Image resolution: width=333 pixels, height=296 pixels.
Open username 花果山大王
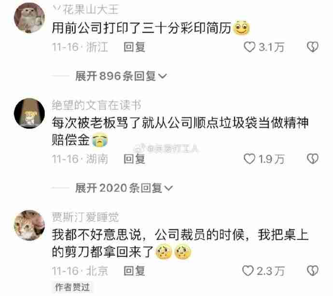[85, 10]
